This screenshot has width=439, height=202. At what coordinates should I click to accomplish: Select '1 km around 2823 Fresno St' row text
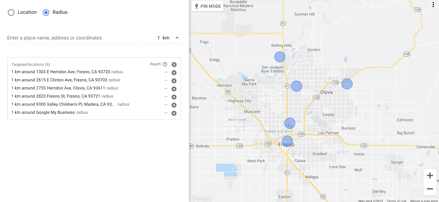[x=62, y=96]
